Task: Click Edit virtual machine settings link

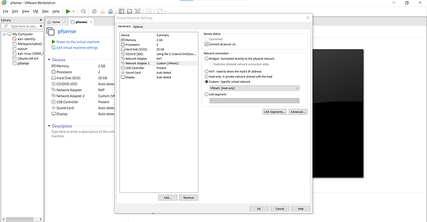Action: pyautogui.click(x=77, y=47)
